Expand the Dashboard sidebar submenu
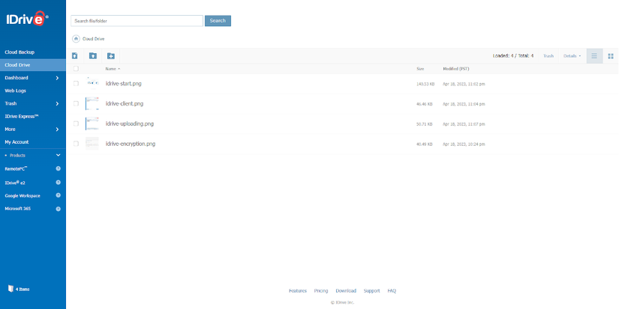The image size is (619, 309). (x=57, y=78)
